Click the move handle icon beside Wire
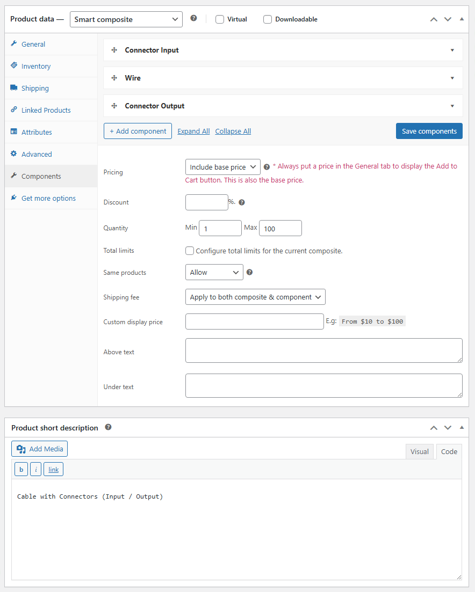 (114, 78)
